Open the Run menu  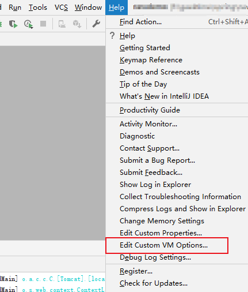15,8
